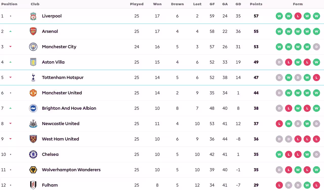Click Liverpool's red L form badge
The height and width of the screenshot is (190, 324).
coord(298,16)
